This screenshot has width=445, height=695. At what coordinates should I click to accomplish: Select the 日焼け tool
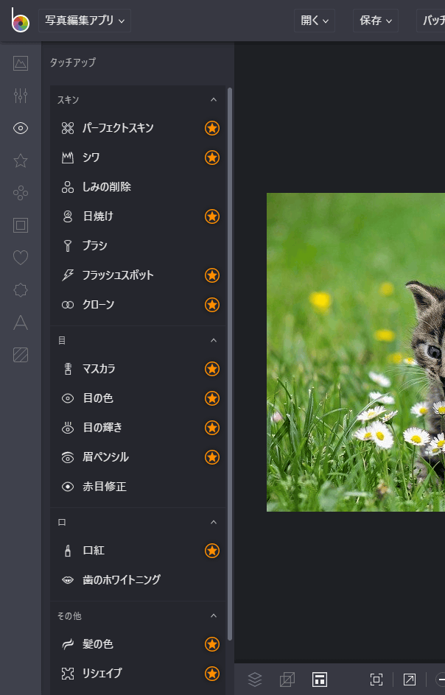(138, 216)
